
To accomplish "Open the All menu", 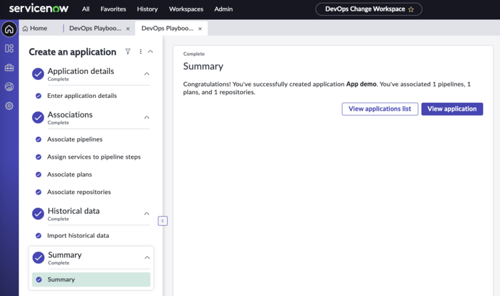I will click(86, 9).
